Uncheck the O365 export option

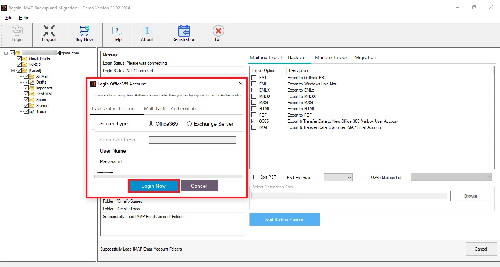tap(254, 121)
